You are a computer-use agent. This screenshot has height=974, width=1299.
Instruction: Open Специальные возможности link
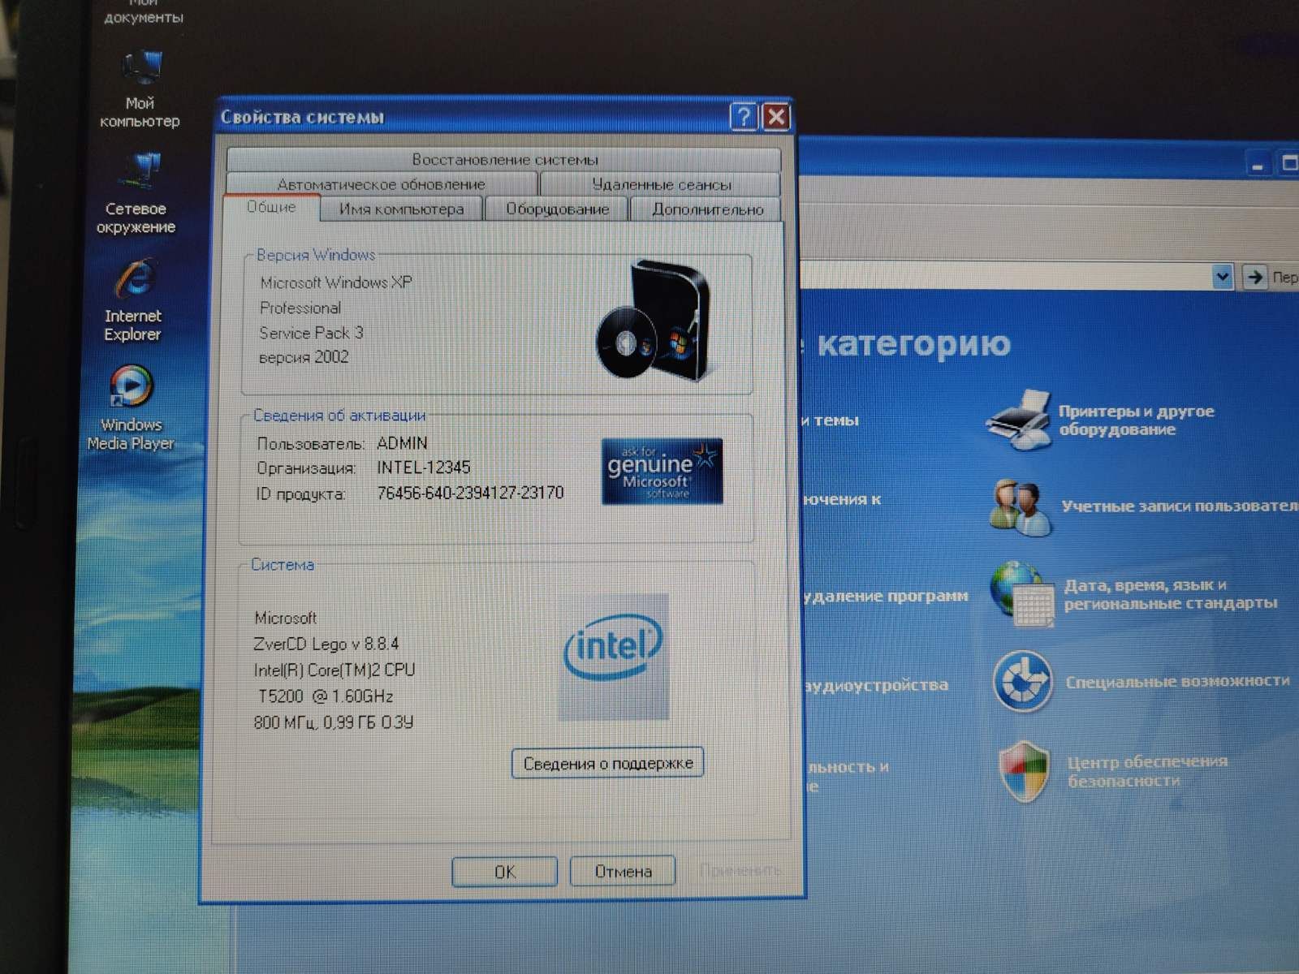pos(1177,681)
